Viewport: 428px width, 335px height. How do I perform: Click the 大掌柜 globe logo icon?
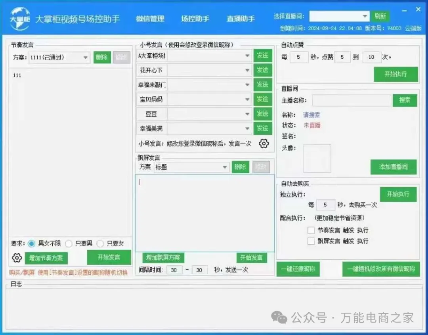point(19,19)
